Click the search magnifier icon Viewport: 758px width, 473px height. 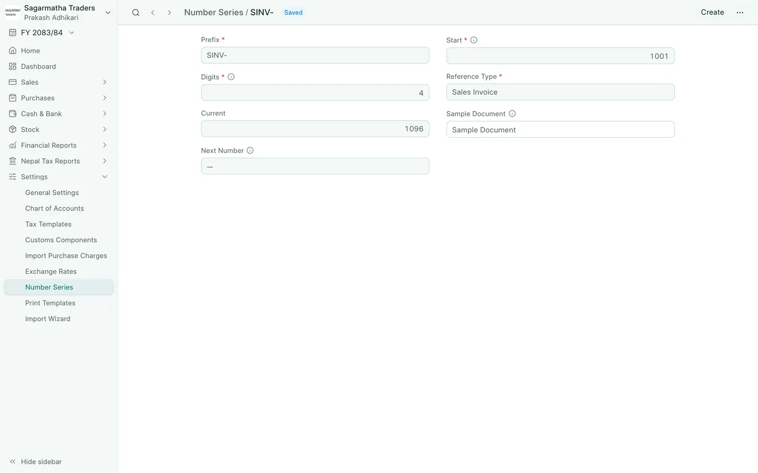(x=136, y=13)
